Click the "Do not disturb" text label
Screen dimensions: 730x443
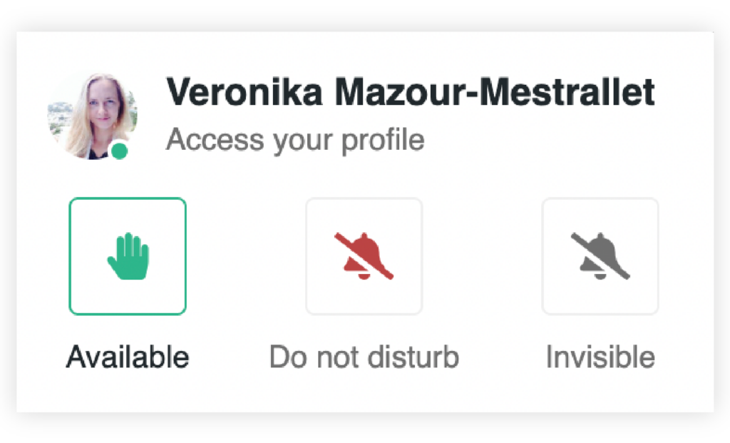pyautogui.click(x=364, y=357)
